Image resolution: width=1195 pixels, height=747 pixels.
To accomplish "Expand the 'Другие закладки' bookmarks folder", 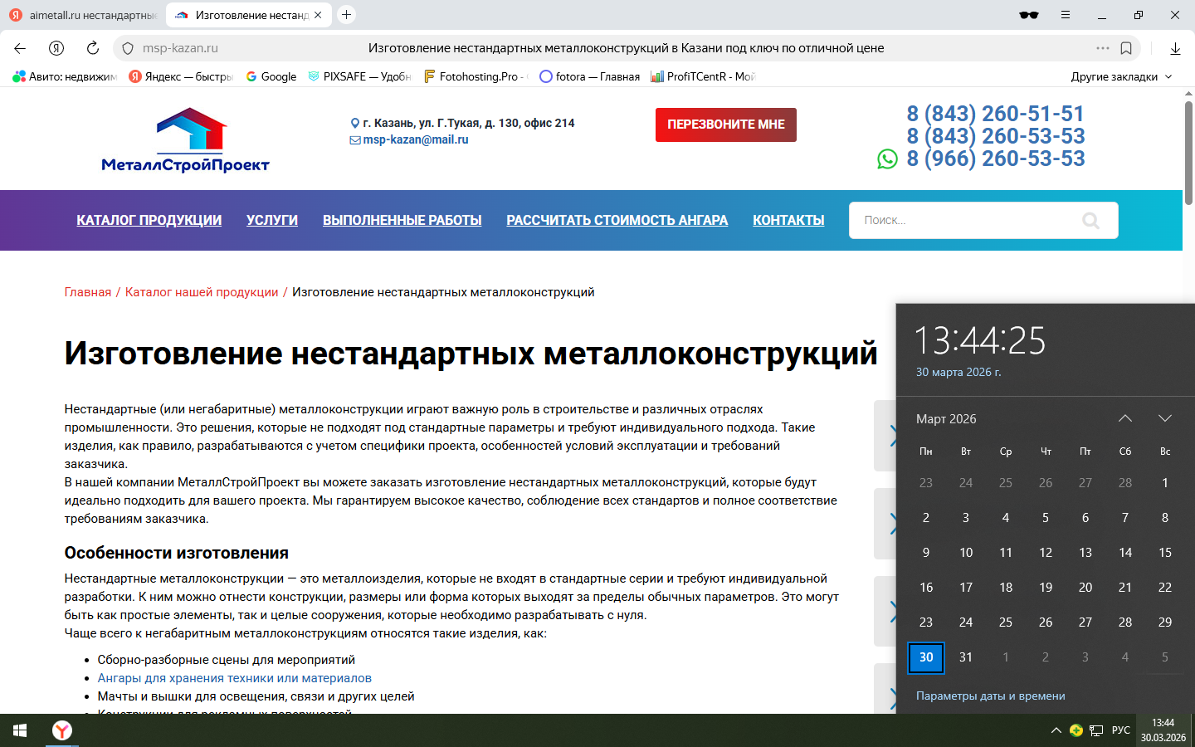I will [x=1121, y=76].
